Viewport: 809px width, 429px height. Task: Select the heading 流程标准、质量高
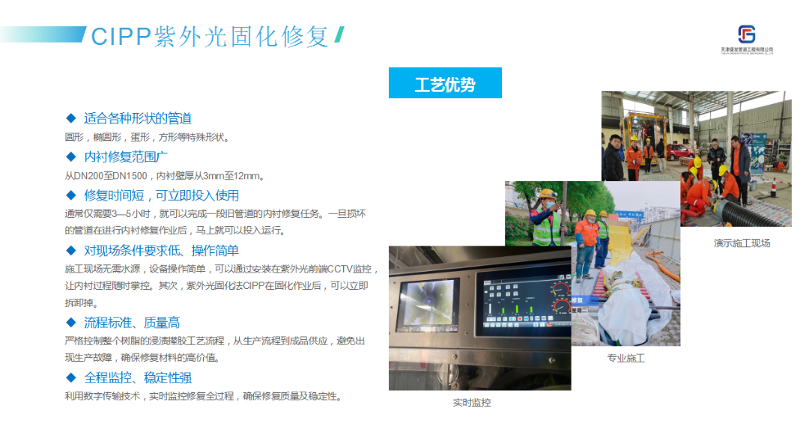[132, 323]
